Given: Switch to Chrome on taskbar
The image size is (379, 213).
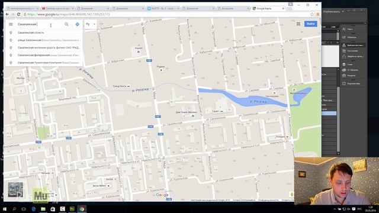Looking at the screenshot, I should point(82,209).
